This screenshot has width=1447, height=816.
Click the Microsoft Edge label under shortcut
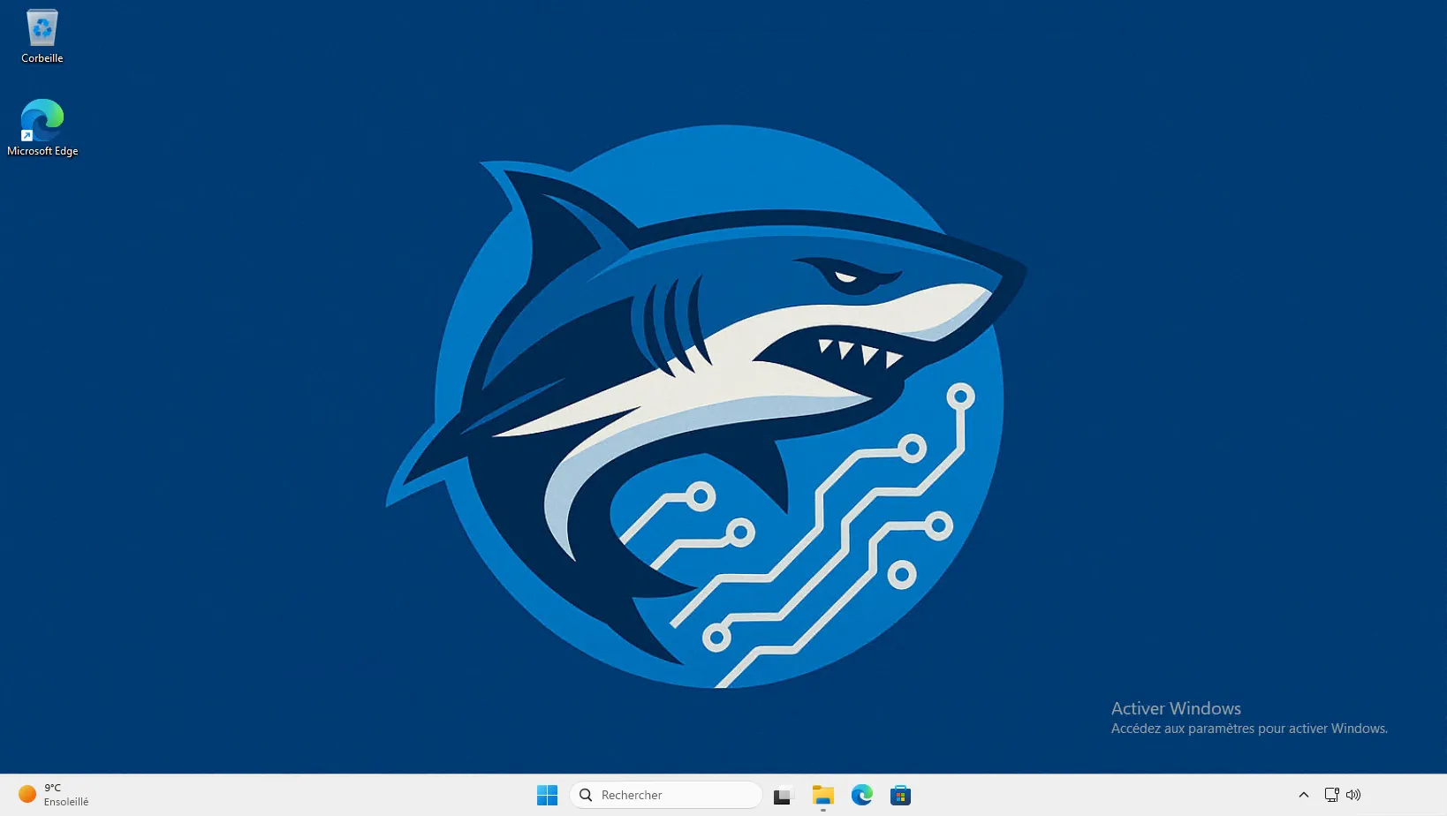(42, 151)
